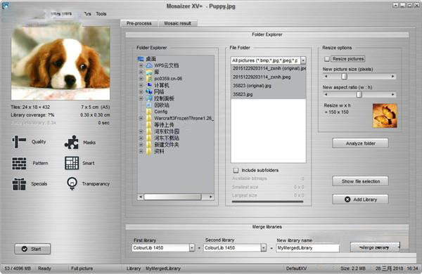Click Show file selection button
This screenshot has width=422, height=274.
360,181
